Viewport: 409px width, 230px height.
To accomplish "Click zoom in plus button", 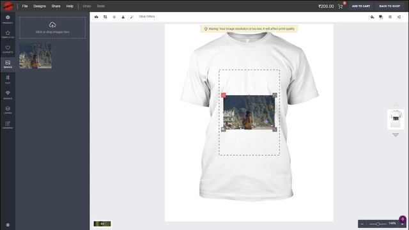I will (x=402, y=224).
